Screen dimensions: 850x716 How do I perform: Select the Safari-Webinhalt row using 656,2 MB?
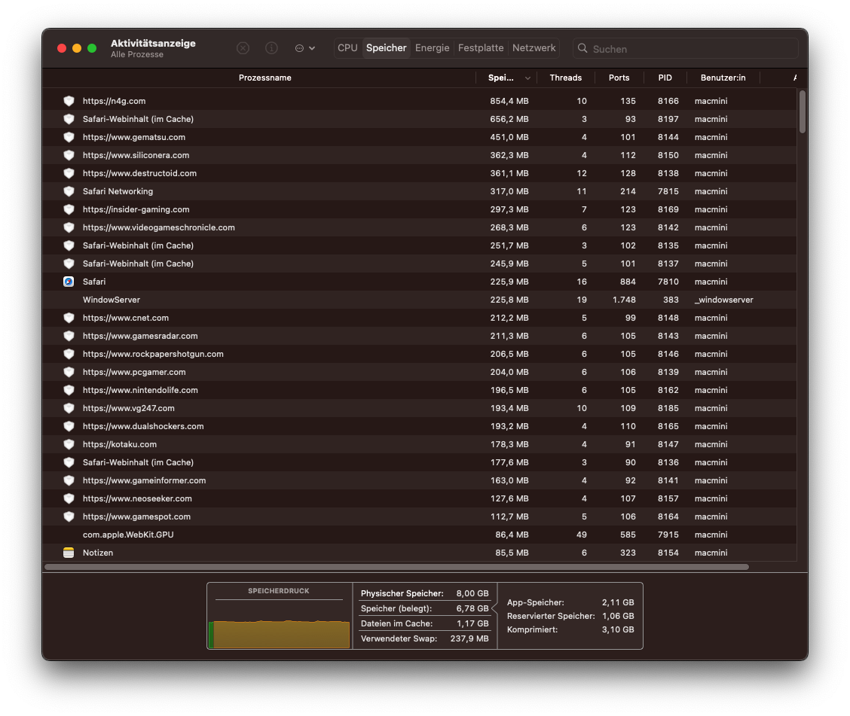coord(420,119)
